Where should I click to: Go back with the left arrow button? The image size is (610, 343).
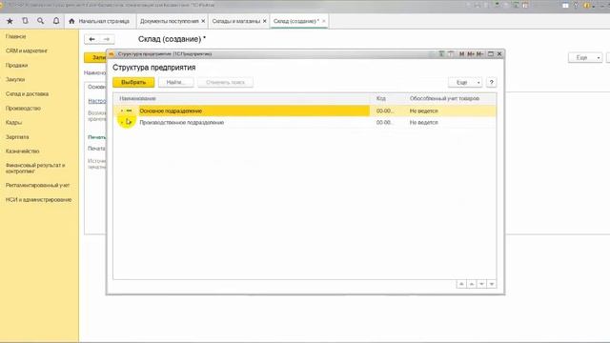point(91,39)
